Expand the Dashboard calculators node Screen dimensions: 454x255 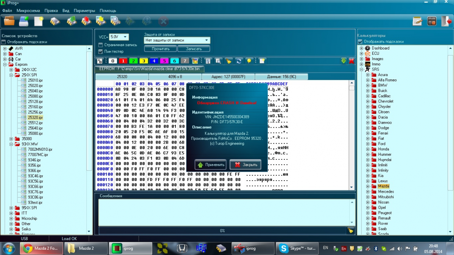361,48
